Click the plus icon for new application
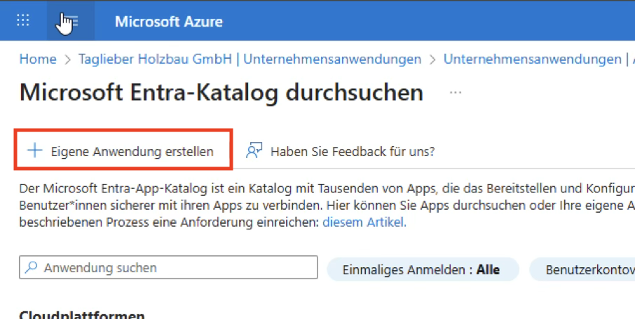Viewport: 635px width, 319px height. pyautogui.click(x=34, y=150)
